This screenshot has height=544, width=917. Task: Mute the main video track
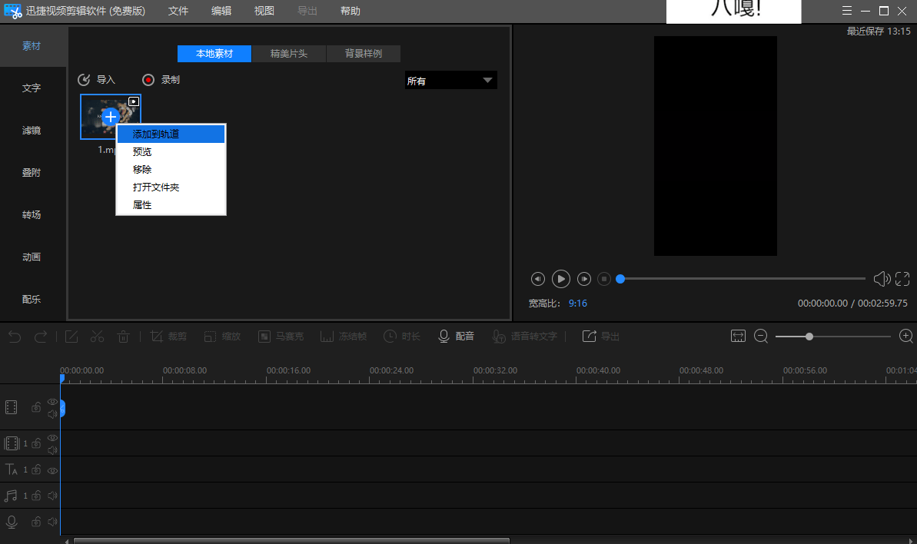pyautogui.click(x=52, y=413)
